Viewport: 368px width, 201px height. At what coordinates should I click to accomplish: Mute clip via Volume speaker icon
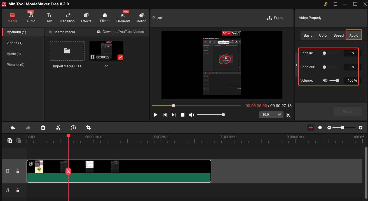(325, 81)
